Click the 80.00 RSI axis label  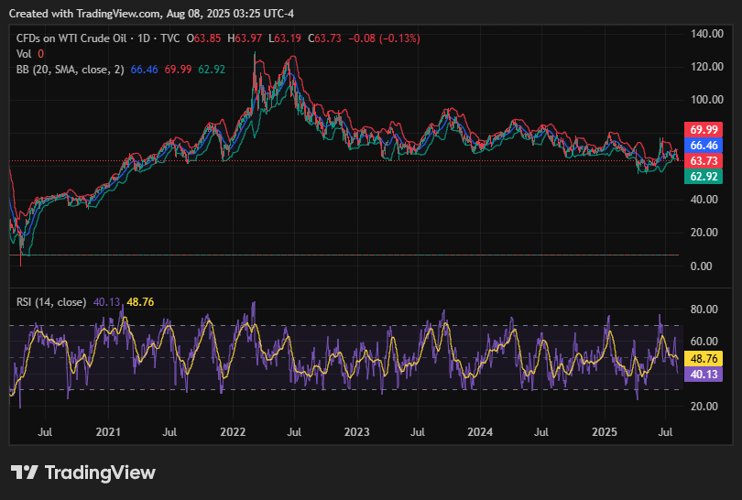704,310
